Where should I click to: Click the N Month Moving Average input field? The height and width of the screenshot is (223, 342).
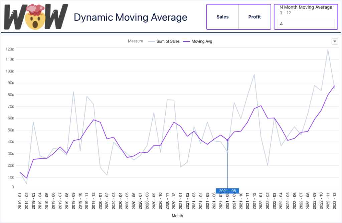306,24
